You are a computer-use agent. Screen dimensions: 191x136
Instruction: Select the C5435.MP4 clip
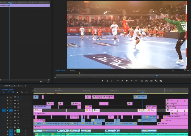point(98,120)
